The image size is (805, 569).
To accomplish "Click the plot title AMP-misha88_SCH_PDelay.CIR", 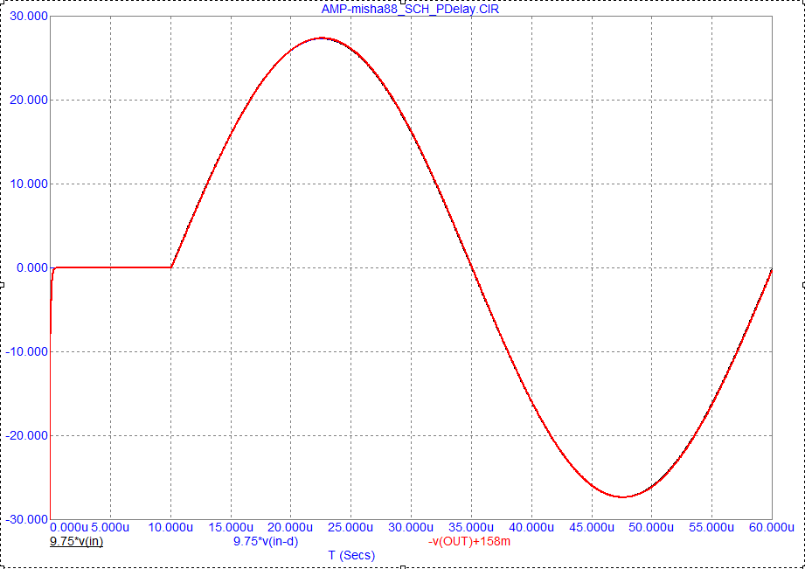I will coord(410,10).
